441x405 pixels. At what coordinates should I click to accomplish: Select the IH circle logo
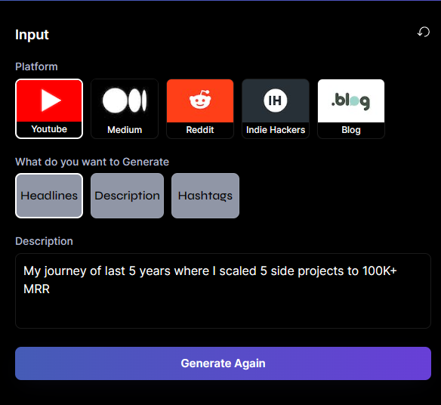276,100
